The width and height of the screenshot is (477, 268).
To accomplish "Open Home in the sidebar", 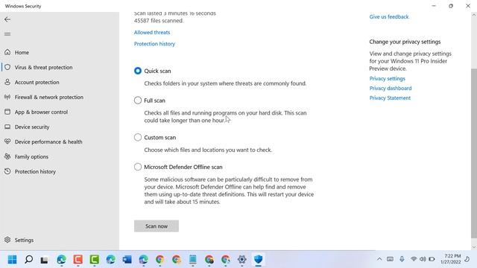I will point(22,53).
